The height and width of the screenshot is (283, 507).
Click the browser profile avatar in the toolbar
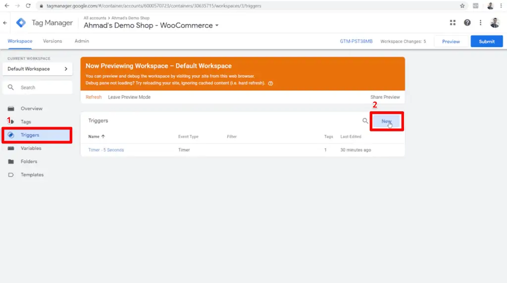(x=490, y=6)
